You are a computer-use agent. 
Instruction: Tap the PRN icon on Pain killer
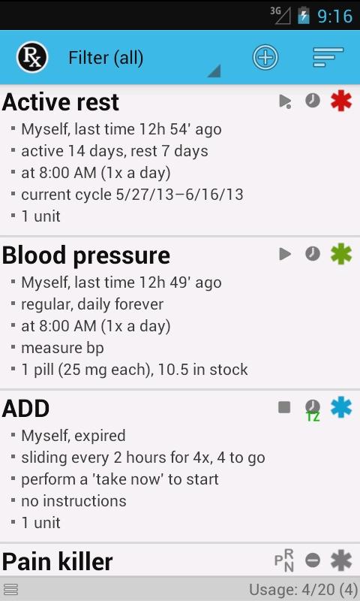[284, 560]
